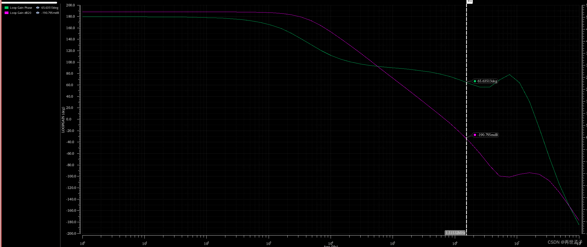587x247 pixels.
Task: Click the 1.51532MHz marker frequency label
Action: (x=455, y=233)
